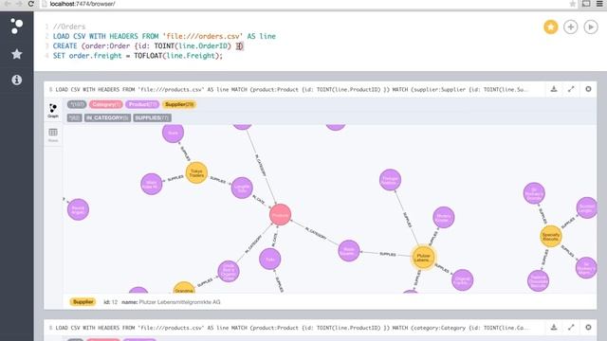
Task: Select the Grandma supplier node at bottom
Action: click(x=184, y=288)
